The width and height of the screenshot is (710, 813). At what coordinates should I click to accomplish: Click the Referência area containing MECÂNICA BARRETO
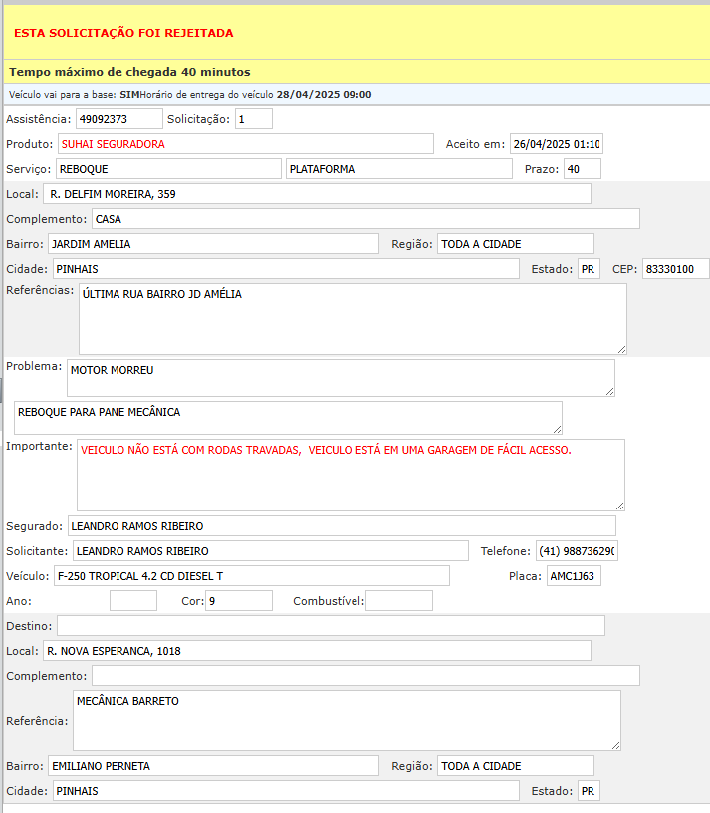(347, 720)
